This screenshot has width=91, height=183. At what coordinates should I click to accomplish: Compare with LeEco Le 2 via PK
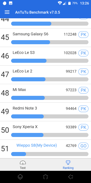[83, 71]
